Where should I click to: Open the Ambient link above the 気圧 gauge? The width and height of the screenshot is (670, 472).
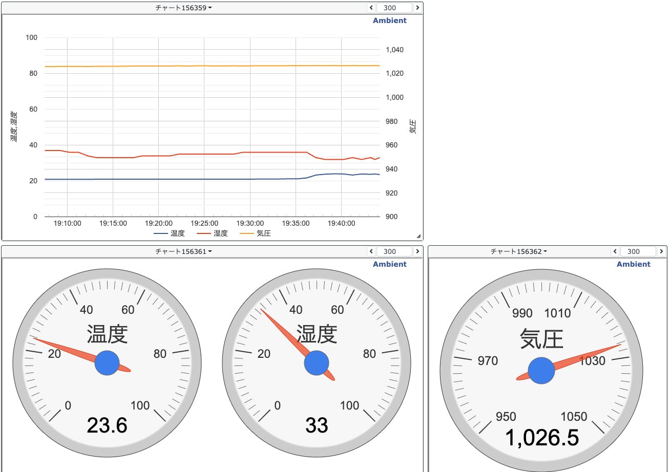tap(633, 264)
